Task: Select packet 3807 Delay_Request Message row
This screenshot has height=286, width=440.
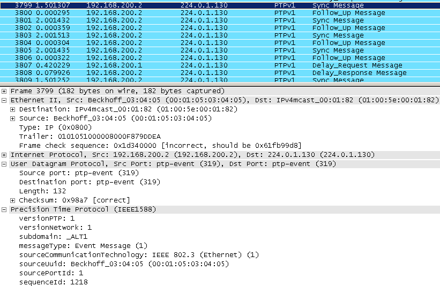Action: point(220,65)
